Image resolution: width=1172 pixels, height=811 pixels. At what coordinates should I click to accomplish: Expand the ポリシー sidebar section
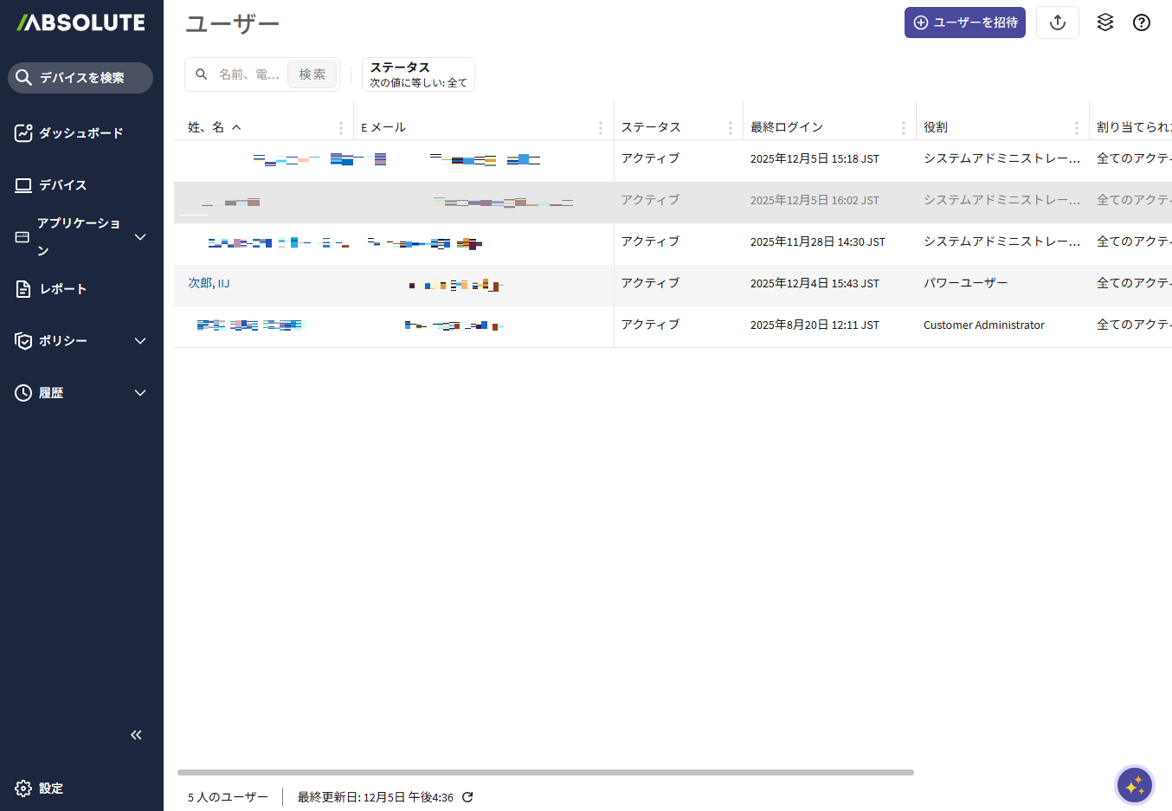click(81, 341)
